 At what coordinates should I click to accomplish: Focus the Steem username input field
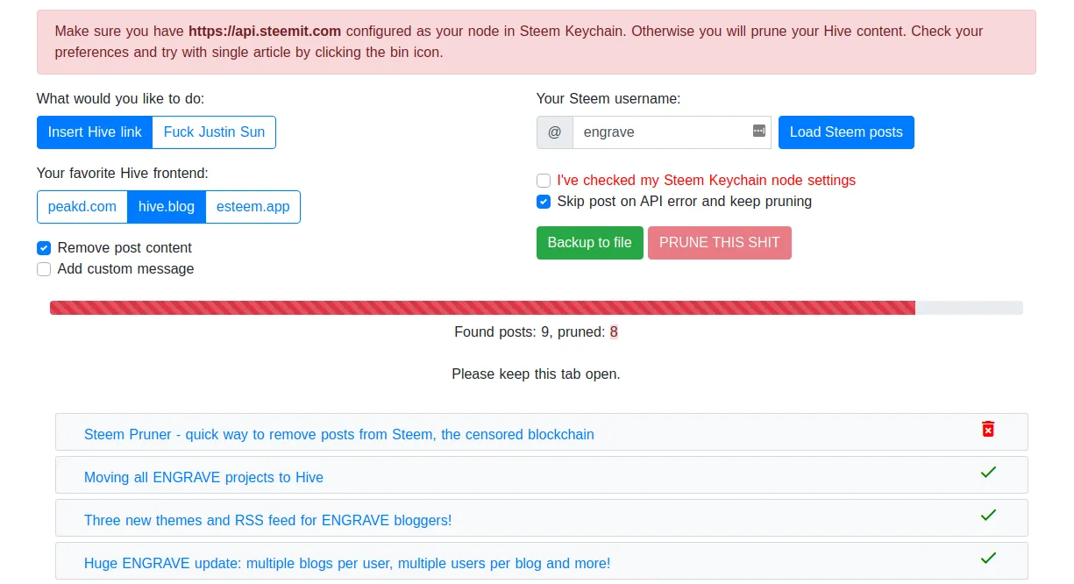click(x=662, y=132)
